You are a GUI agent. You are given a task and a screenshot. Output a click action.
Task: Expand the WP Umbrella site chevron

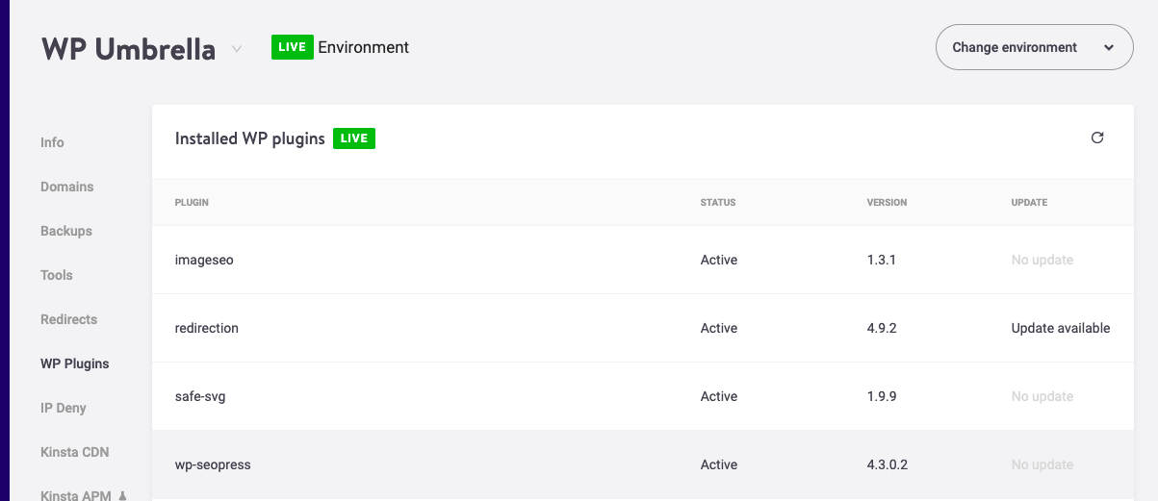pos(237,48)
